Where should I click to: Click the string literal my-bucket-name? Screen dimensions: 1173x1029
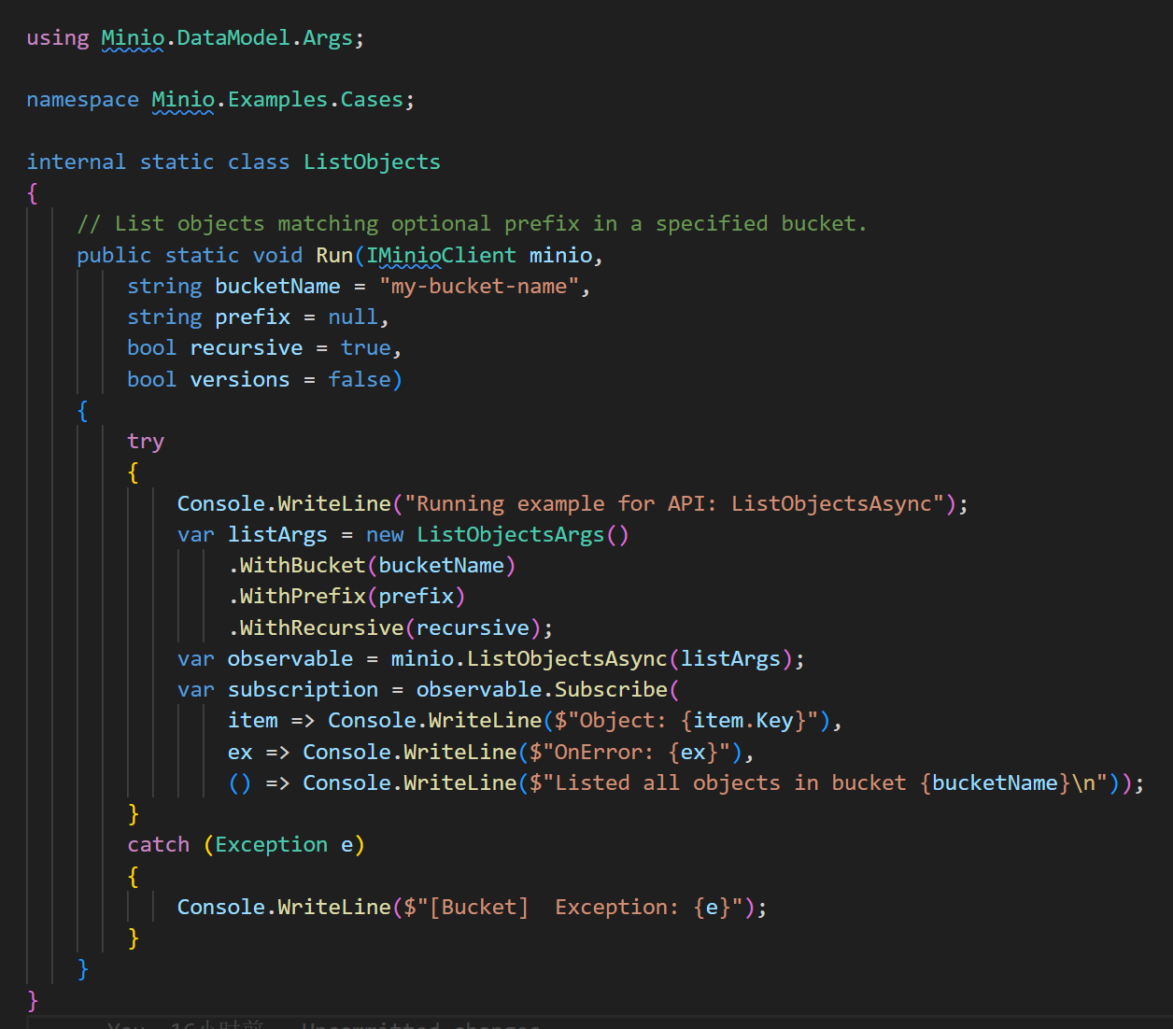pos(479,286)
